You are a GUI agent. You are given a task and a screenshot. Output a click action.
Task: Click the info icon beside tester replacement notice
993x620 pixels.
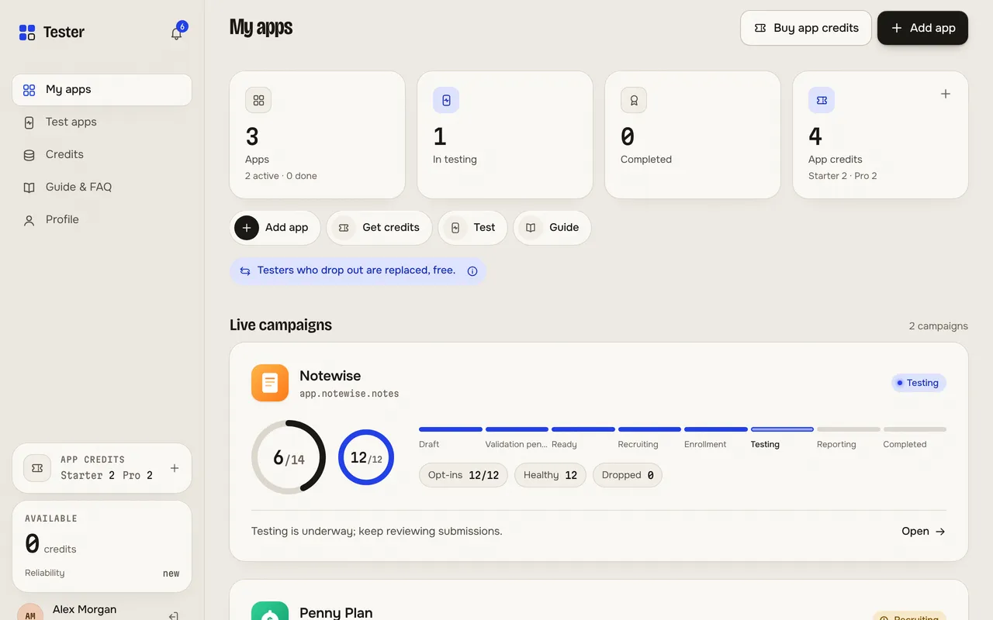472,271
